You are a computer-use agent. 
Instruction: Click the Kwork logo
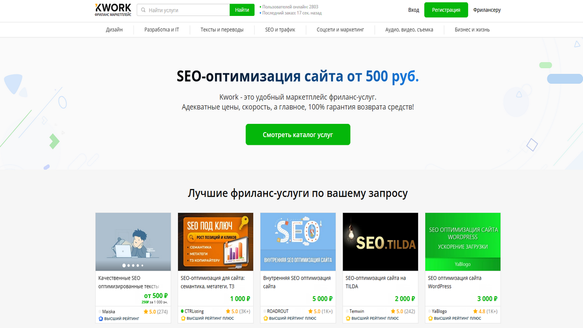click(x=113, y=10)
